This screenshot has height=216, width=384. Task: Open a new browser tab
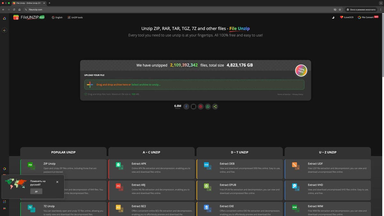[x=49, y=3]
